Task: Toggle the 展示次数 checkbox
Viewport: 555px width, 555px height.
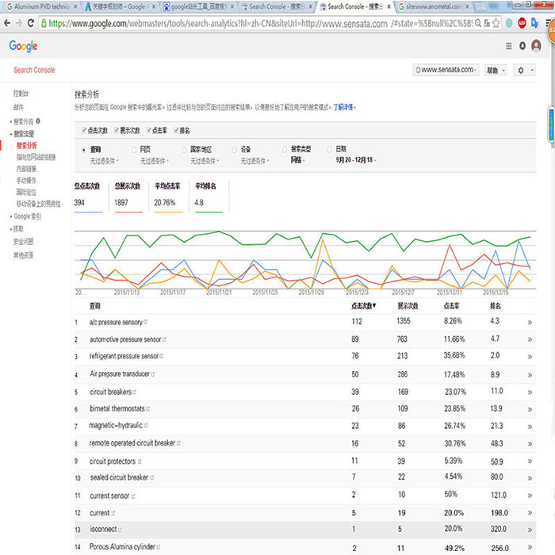Action: coord(116,130)
